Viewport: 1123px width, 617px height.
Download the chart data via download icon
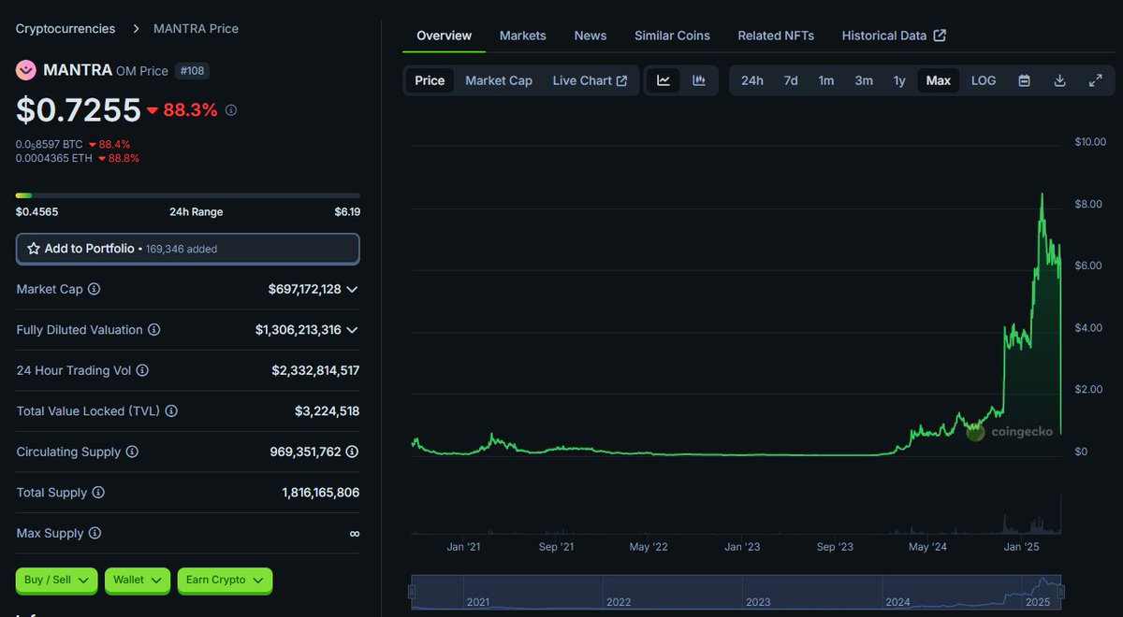click(x=1059, y=80)
